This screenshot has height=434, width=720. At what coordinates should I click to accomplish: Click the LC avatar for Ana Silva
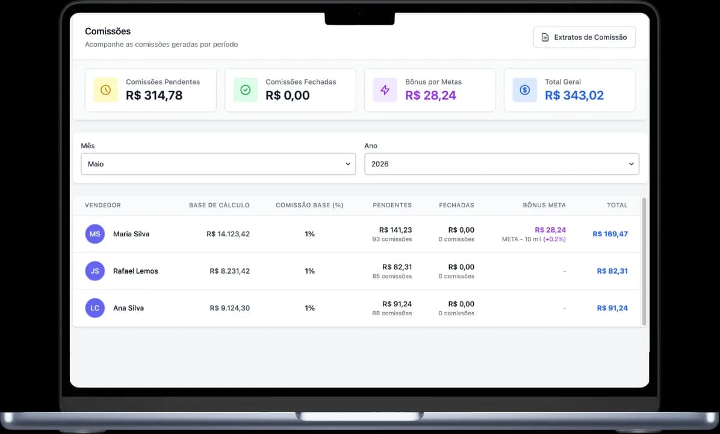coord(95,308)
